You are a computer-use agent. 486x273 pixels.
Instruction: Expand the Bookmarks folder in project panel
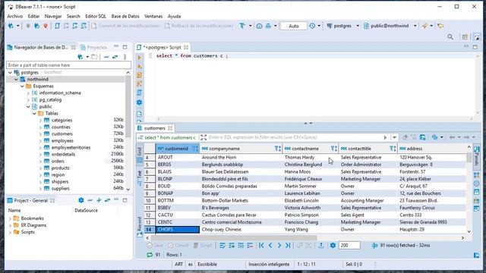tap(10, 218)
